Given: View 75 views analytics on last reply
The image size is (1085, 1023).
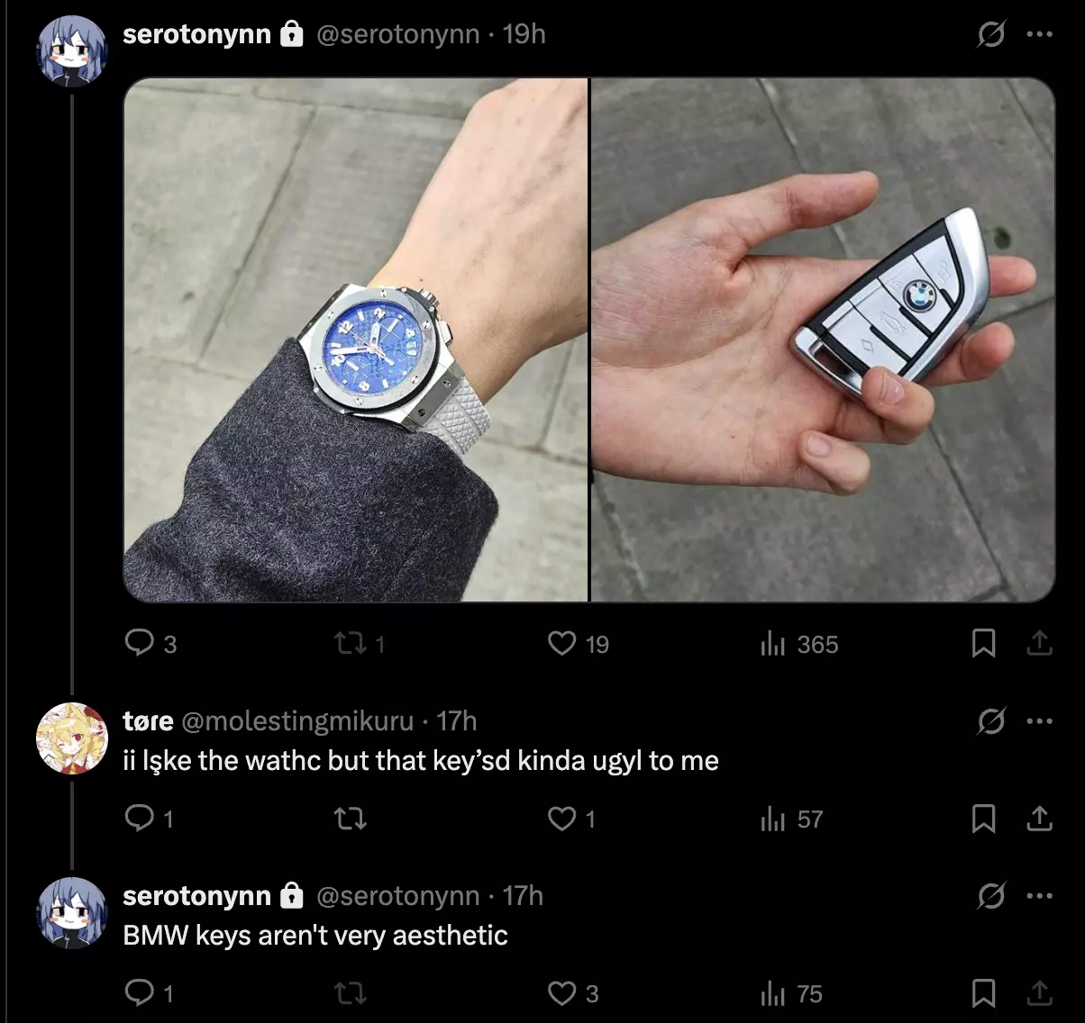Looking at the screenshot, I should click(x=791, y=993).
